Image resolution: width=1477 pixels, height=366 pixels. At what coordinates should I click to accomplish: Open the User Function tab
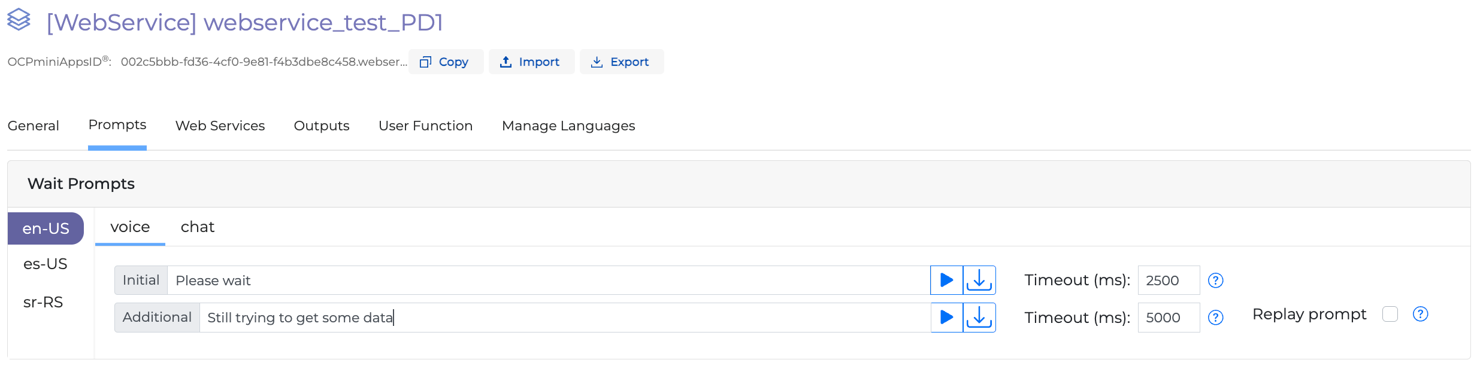tap(425, 126)
